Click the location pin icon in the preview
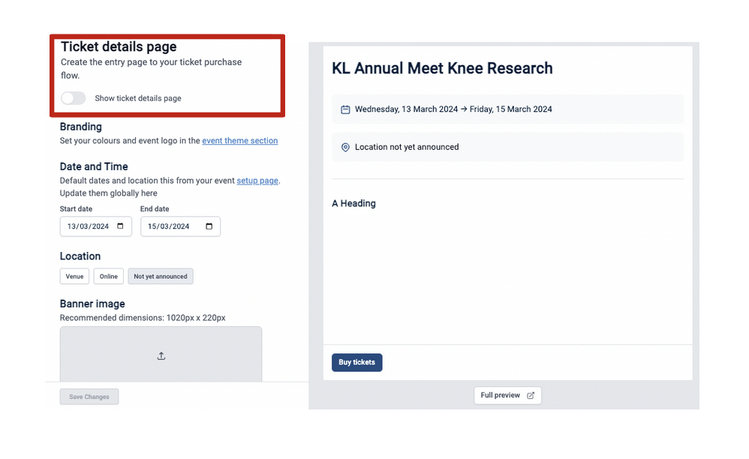This screenshot has height=459, width=749. tap(345, 147)
